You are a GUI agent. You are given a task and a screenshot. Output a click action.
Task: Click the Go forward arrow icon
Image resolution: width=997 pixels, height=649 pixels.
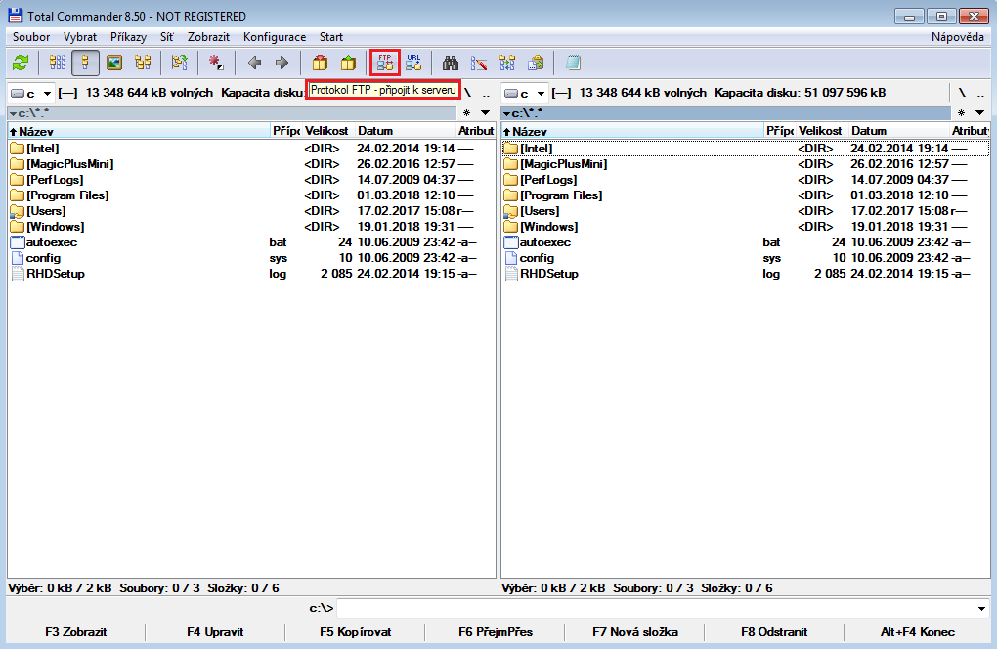(282, 64)
